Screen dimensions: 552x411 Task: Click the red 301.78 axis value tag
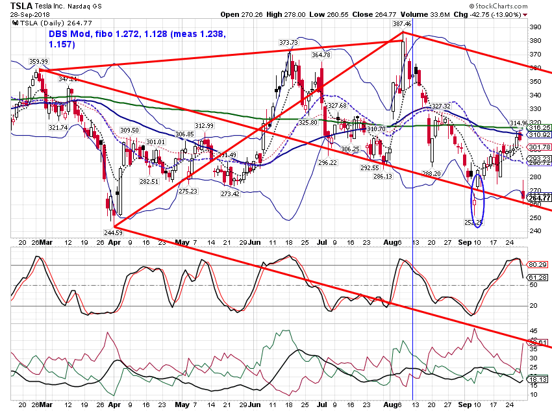pos(540,147)
